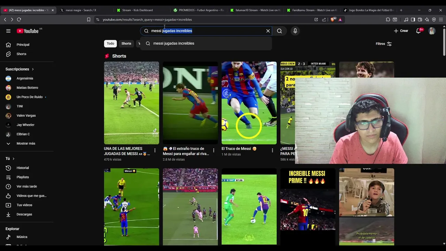Go to YouTube home via logo

pyautogui.click(x=28, y=31)
